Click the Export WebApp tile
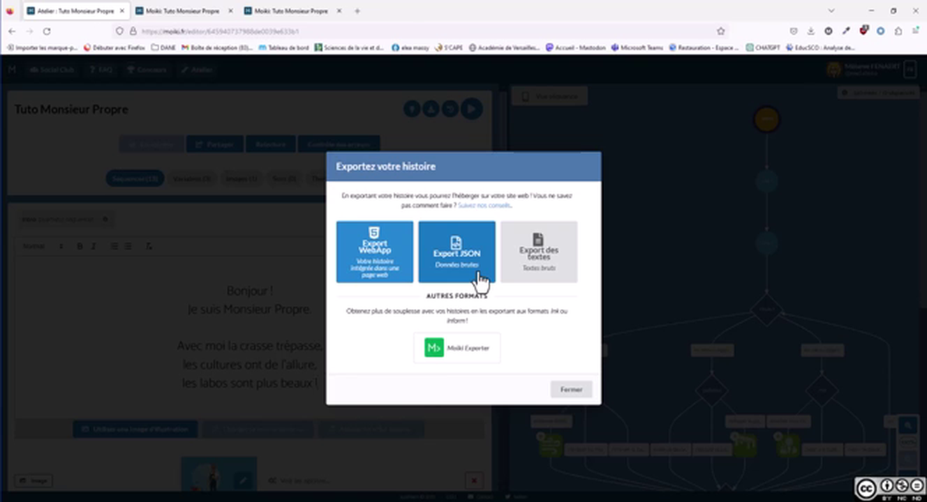The image size is (927, 502). click(374, 252)
